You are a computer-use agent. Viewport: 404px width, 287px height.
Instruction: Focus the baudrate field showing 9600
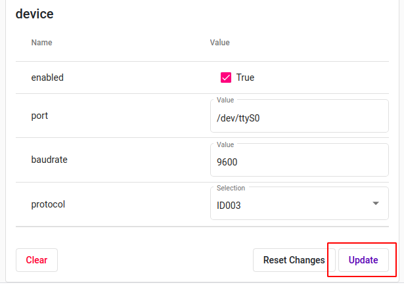tap(300, 160)
